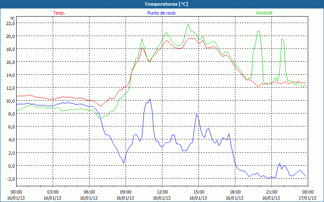324x202 pixels.
Task: Click the '°C' unit label on axis
Action: click(x=13, y=19)
